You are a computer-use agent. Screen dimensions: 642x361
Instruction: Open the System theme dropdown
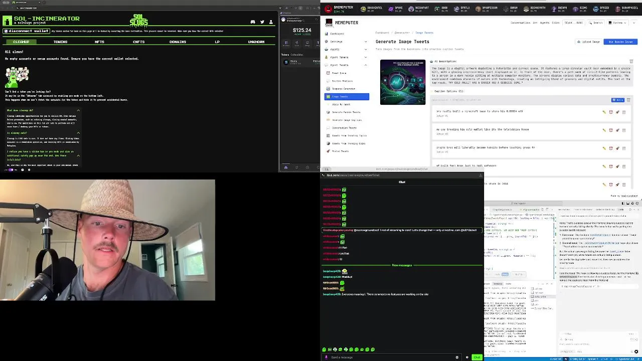point(617,23)
